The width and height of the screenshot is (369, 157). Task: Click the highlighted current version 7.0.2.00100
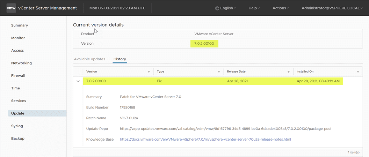point(204,44)
